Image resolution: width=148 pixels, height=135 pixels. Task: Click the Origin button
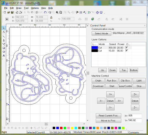98,81
